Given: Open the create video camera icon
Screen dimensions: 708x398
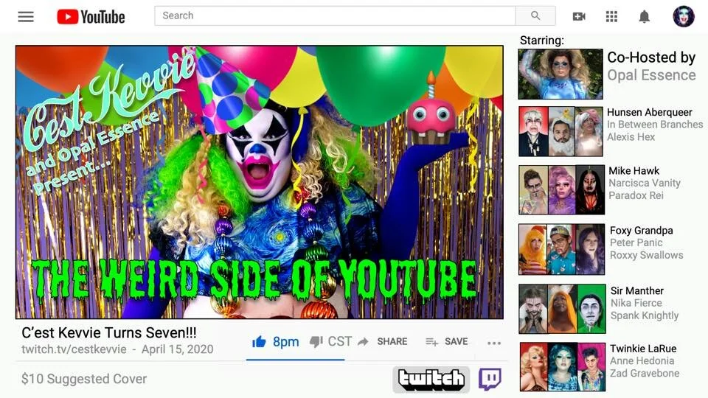Looking at the screenshot, I should [579, 17].
